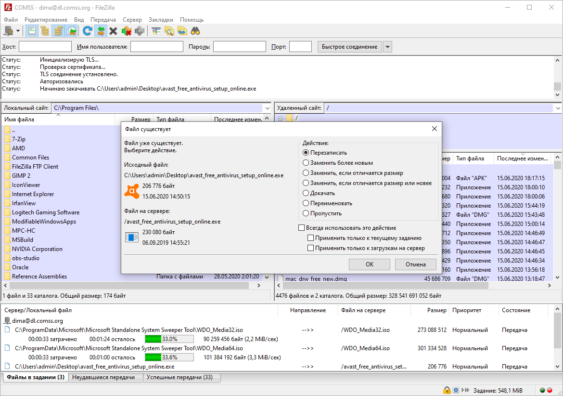The height and width of the screenshot is (396, 563).
Task: Select Заменить более новым option
Action: (x=338, y=163)
